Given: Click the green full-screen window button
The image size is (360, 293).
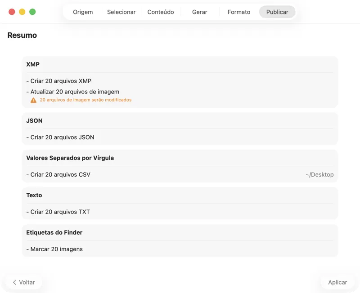Looking at the screenshot, I should [x=32, y=12].
